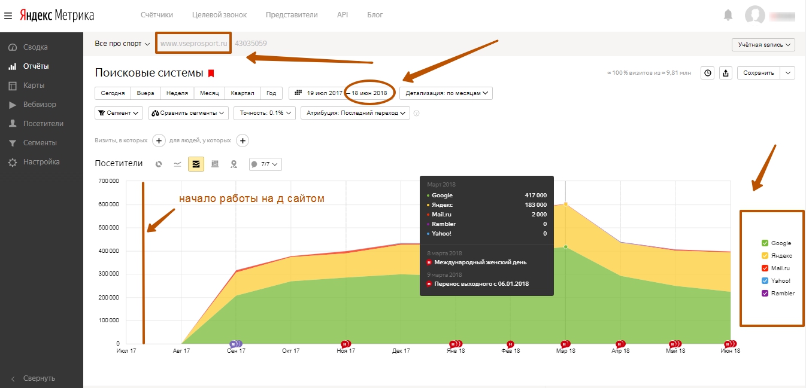Add a people condition with plus
The height and width of the screenshot is (388, 806).
(242, 140)
